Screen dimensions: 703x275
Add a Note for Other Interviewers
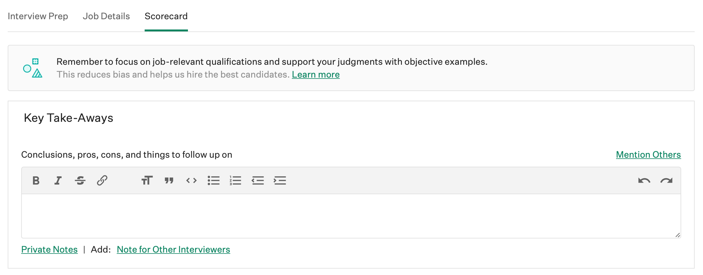(x=173, y=250)
